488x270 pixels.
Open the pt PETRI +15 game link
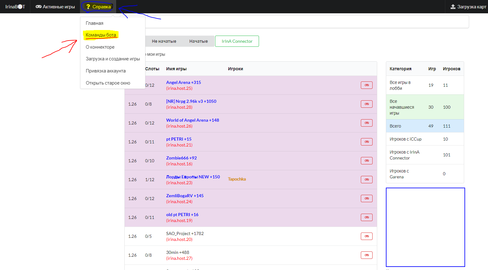tap(179, 139)
